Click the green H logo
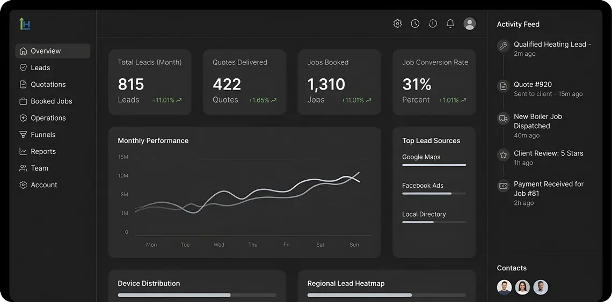612x302 pixels. click(25, 24)
